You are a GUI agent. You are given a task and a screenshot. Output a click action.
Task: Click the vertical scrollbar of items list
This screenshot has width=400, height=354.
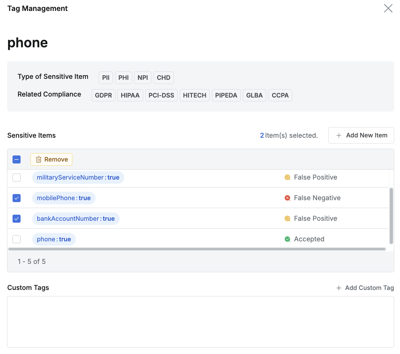point(391,216)
